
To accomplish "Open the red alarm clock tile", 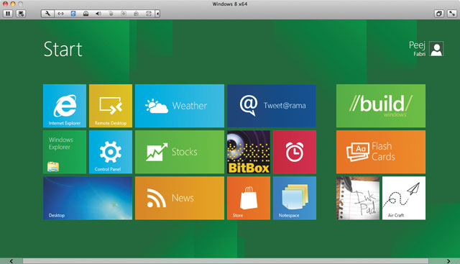I will [x=295, y=152].
